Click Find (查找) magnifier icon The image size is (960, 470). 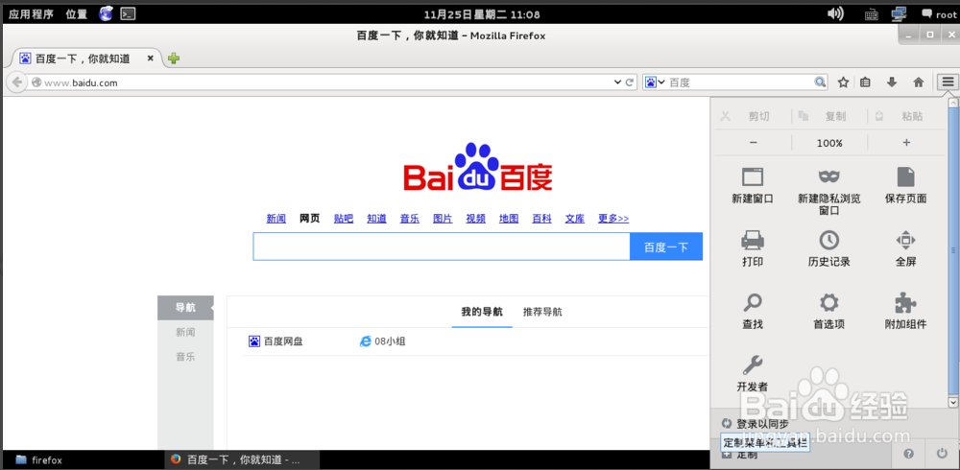pyautogui.click(x=753, y=302)
